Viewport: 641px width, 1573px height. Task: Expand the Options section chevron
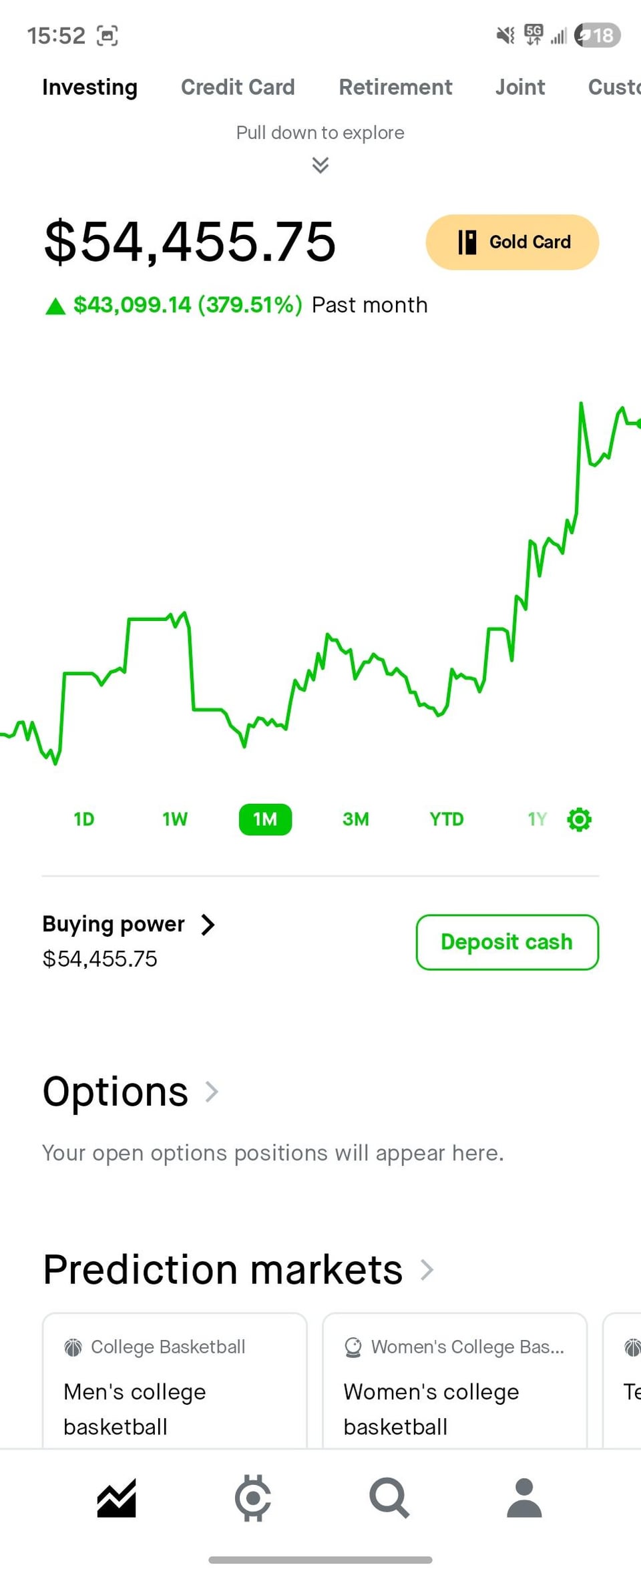click(x=212, y=1092)
